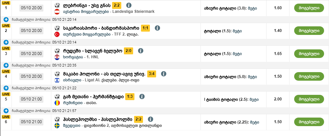Click მოგებული button next to odds 1.65
Image resolution: width=329 pixels, height=136 pixels.
point(309,53)
